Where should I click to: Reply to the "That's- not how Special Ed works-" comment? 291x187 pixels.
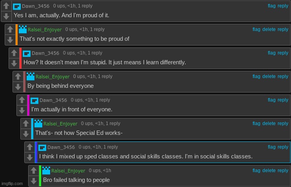point(283,123)
